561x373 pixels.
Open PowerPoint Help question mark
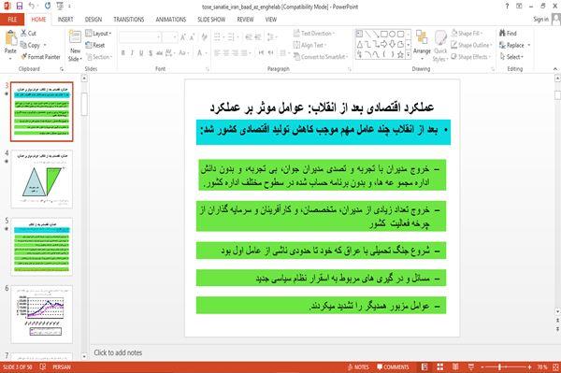tap(507, 7)
